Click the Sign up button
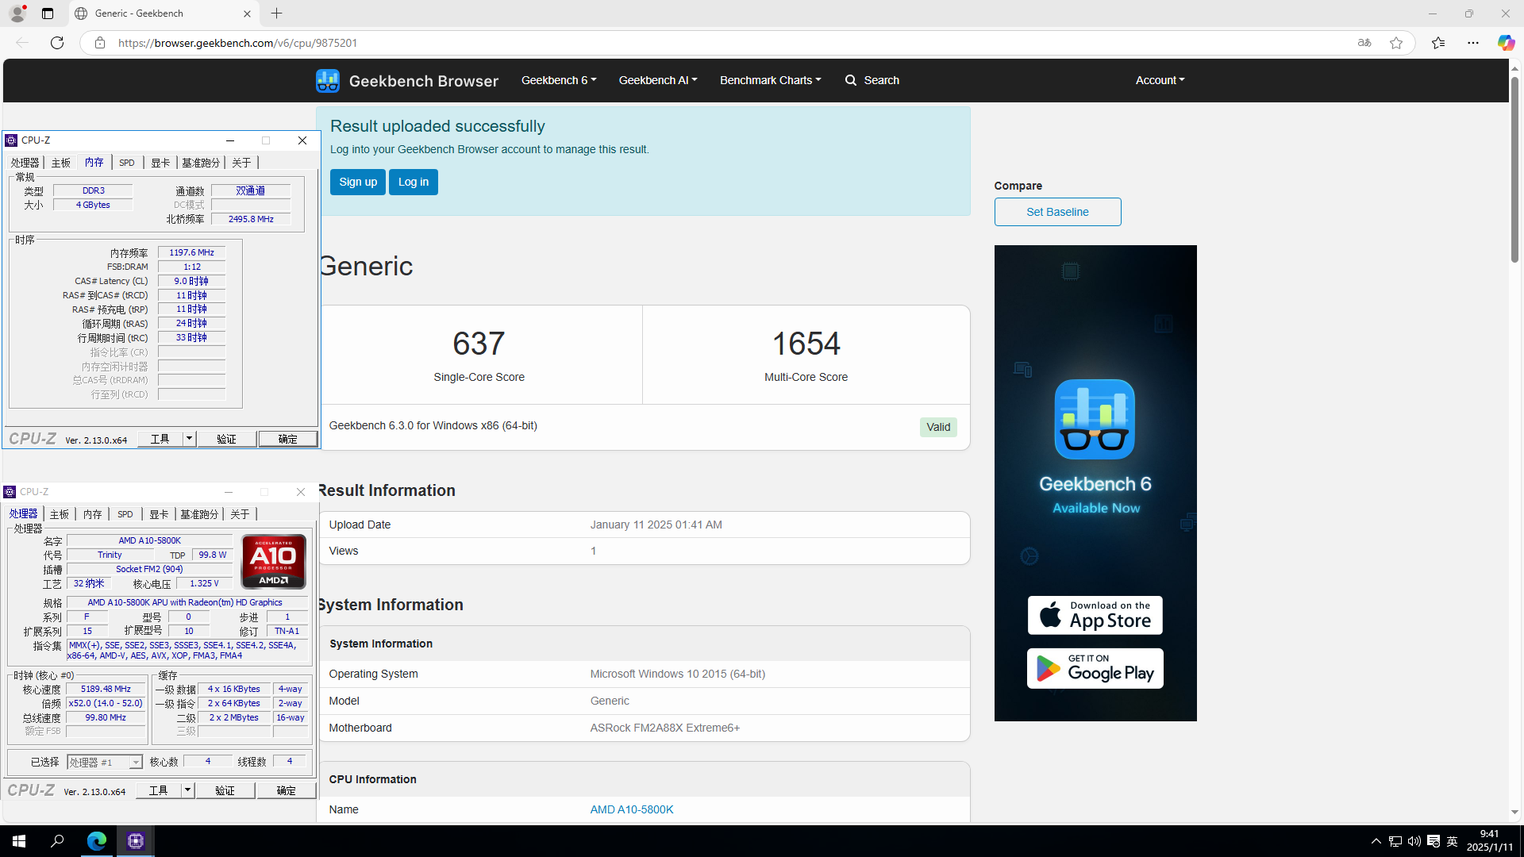 pyautogui.click(x=358, y=182)
